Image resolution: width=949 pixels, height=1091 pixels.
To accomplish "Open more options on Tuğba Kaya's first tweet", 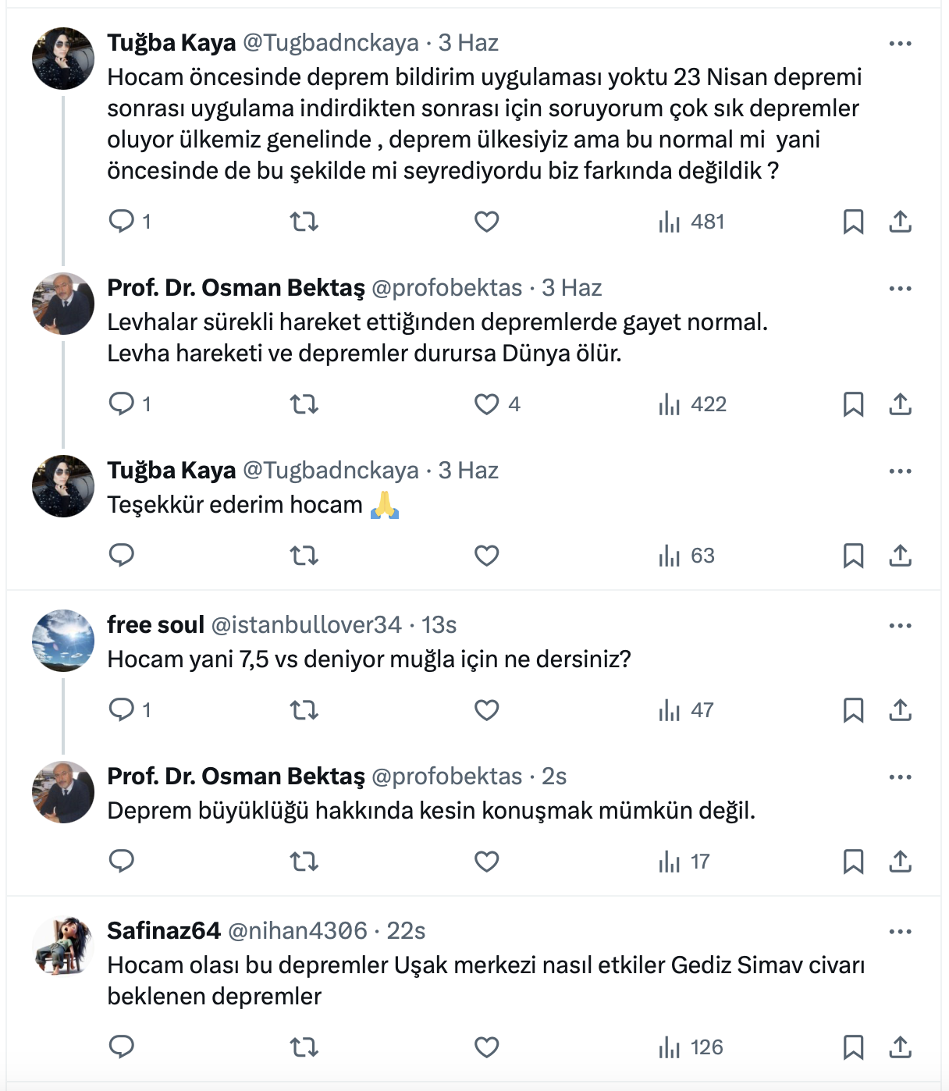I will click(900, 44).
